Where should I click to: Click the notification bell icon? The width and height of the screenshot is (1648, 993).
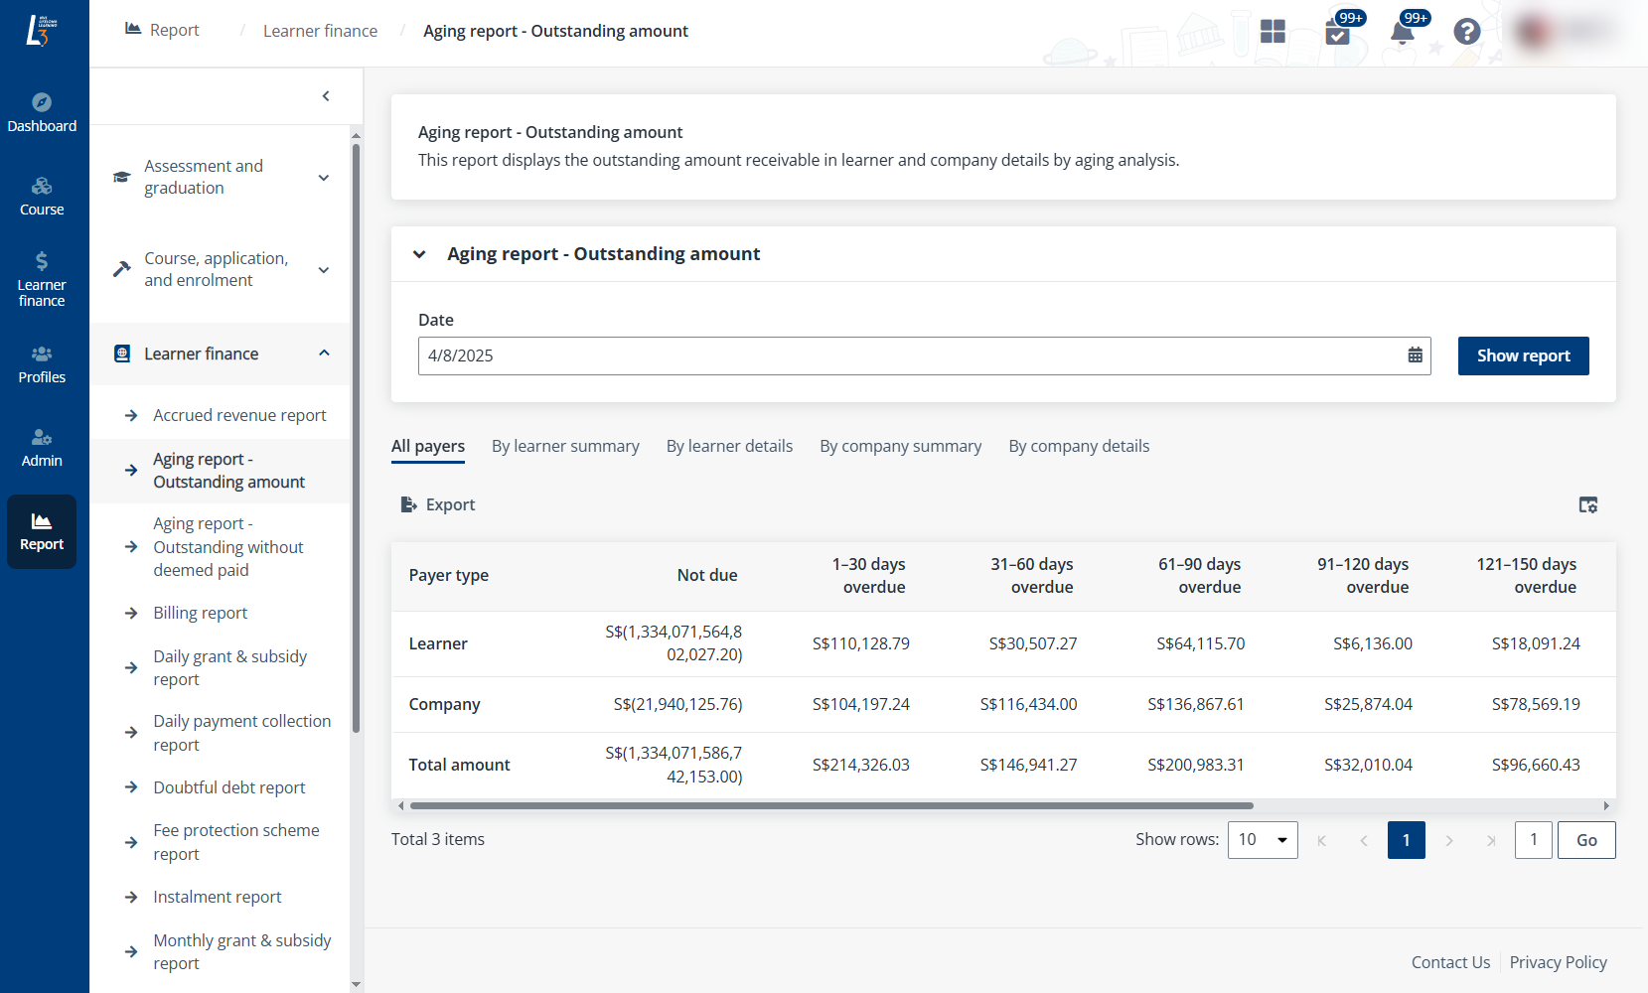tap(1402, 32)
